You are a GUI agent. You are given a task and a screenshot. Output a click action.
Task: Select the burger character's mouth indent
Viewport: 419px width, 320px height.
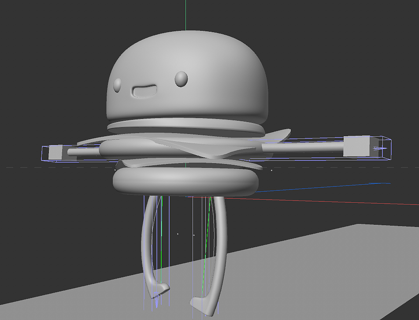145,91
